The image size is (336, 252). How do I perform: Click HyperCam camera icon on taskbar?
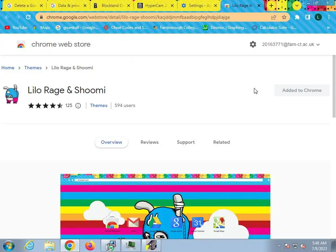(x=151, y=245)
